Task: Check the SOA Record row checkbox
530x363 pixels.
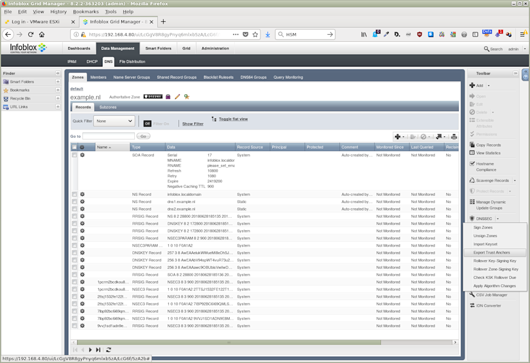Action: coord(74,155)
